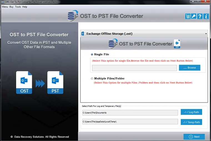Click the Outlook icon in format dropdown
Viewport: 211px width, 141px height.
pyautogui.click(x=83, y=34)
